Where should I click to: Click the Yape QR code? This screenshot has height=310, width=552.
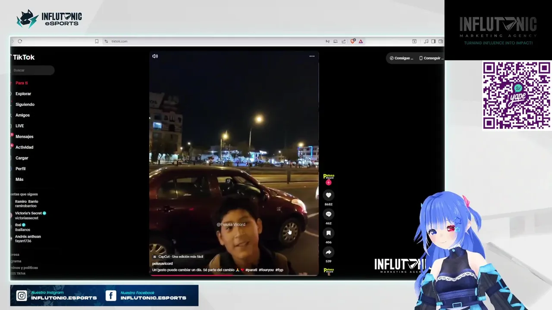(517, 95)
